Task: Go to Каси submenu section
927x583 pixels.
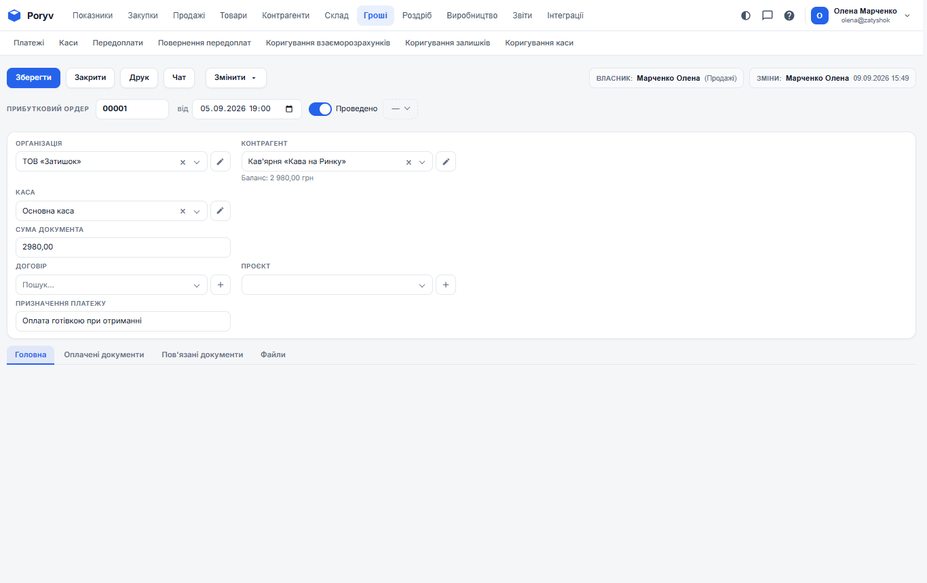Action: point(69,43)
